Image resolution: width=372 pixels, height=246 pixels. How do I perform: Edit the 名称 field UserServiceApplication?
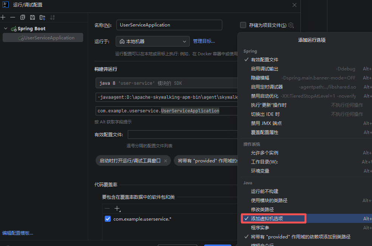point(169,25)
